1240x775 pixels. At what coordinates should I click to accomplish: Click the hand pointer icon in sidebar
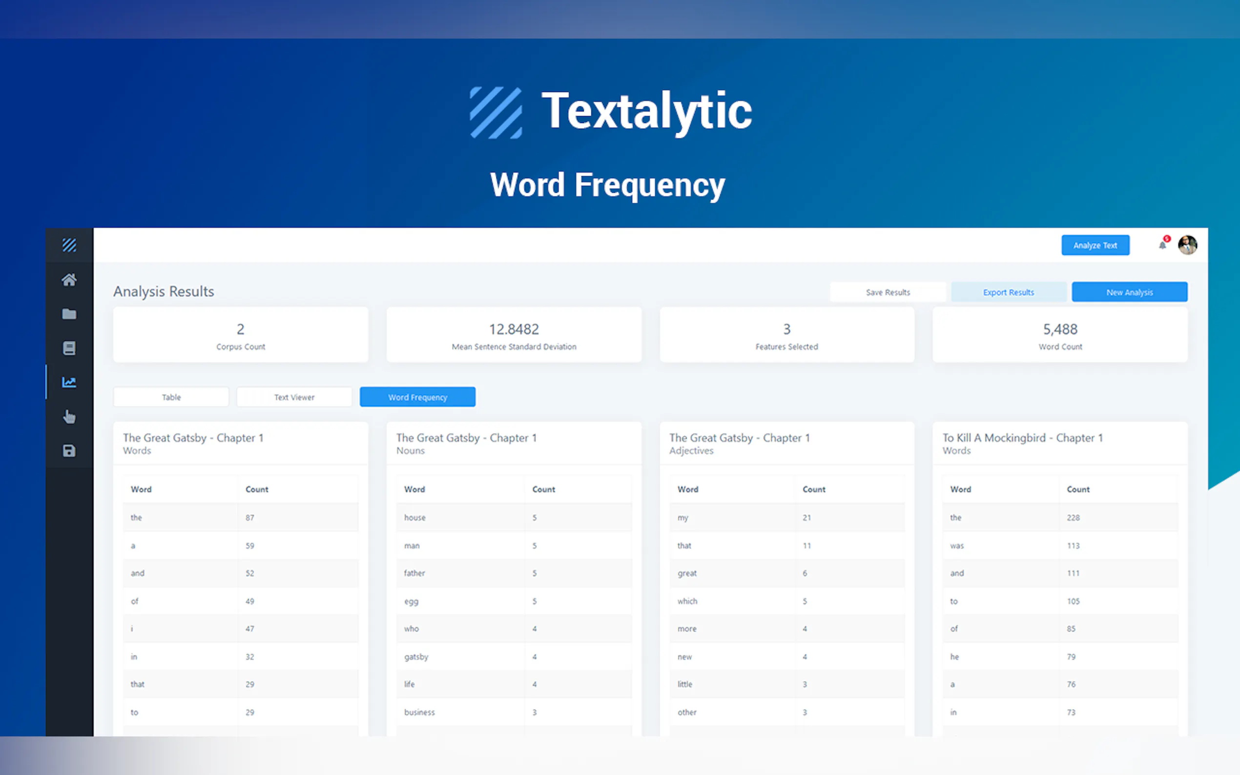pos(69,416)
